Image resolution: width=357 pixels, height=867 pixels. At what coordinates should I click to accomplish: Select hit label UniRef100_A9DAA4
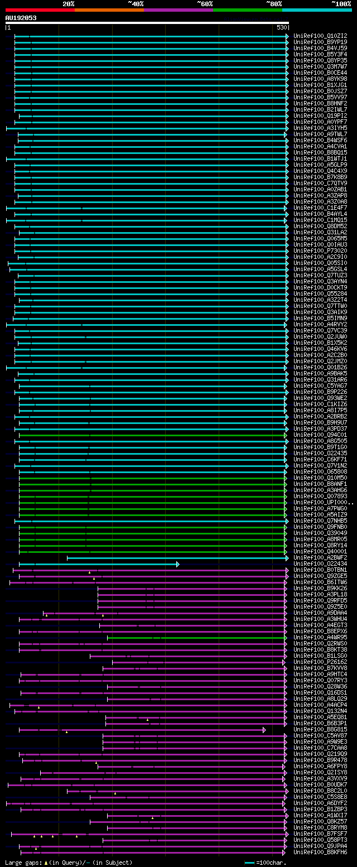(320, 613)
